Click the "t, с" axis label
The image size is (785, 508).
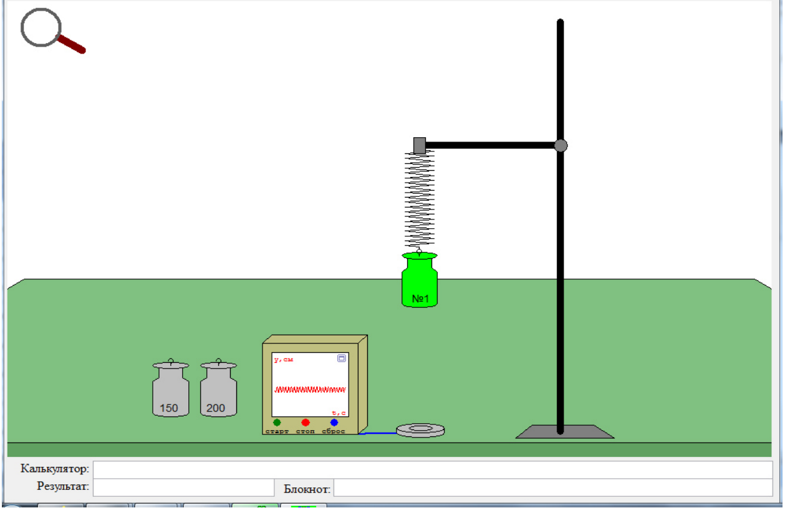click(339, 413)
